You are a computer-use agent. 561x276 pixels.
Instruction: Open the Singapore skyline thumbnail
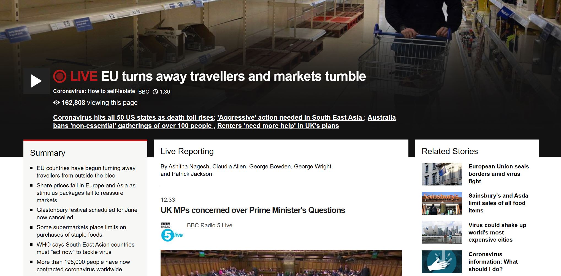(x=441, y=233)
